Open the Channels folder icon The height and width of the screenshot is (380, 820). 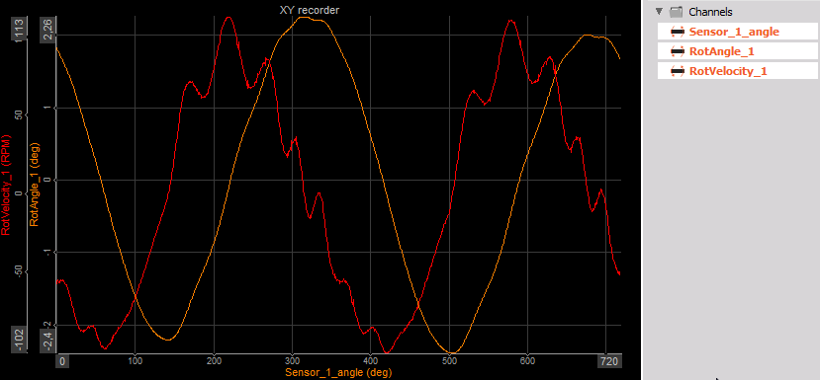tap(677, 12)
